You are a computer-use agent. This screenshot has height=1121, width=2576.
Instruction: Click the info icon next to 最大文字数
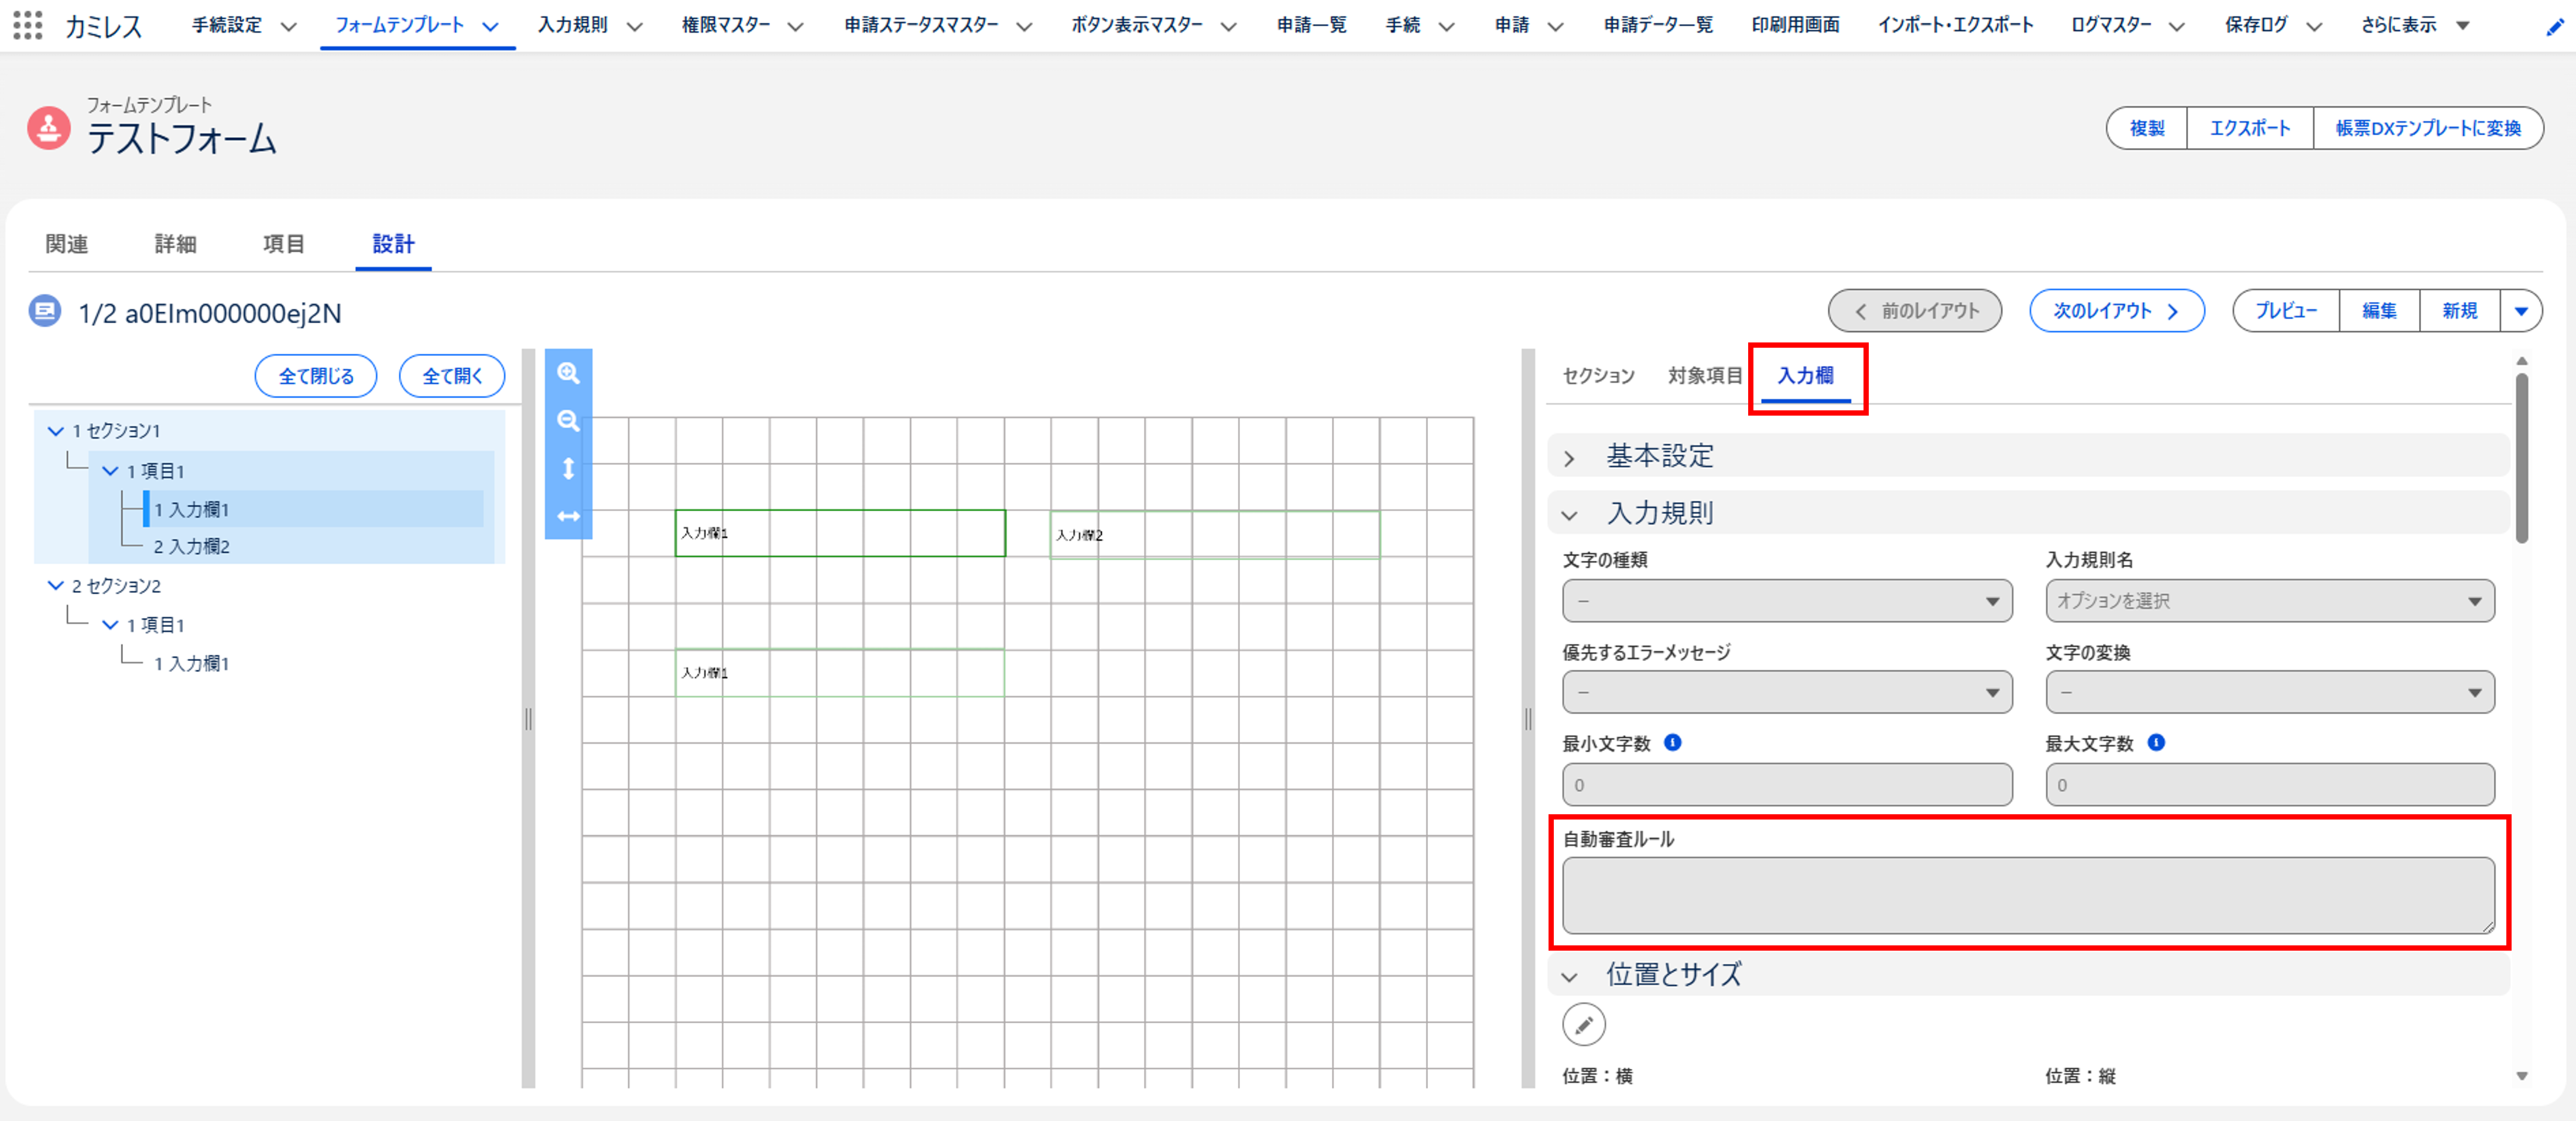click(2156, 742)
